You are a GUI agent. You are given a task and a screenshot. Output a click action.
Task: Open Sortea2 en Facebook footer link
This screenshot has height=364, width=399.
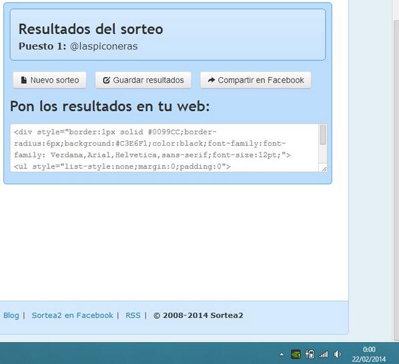click(x=72, y=315)
